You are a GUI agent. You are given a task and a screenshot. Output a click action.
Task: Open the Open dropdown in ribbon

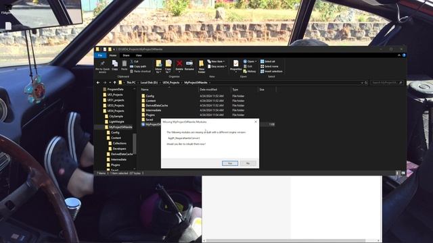click(x=250, y=61)
